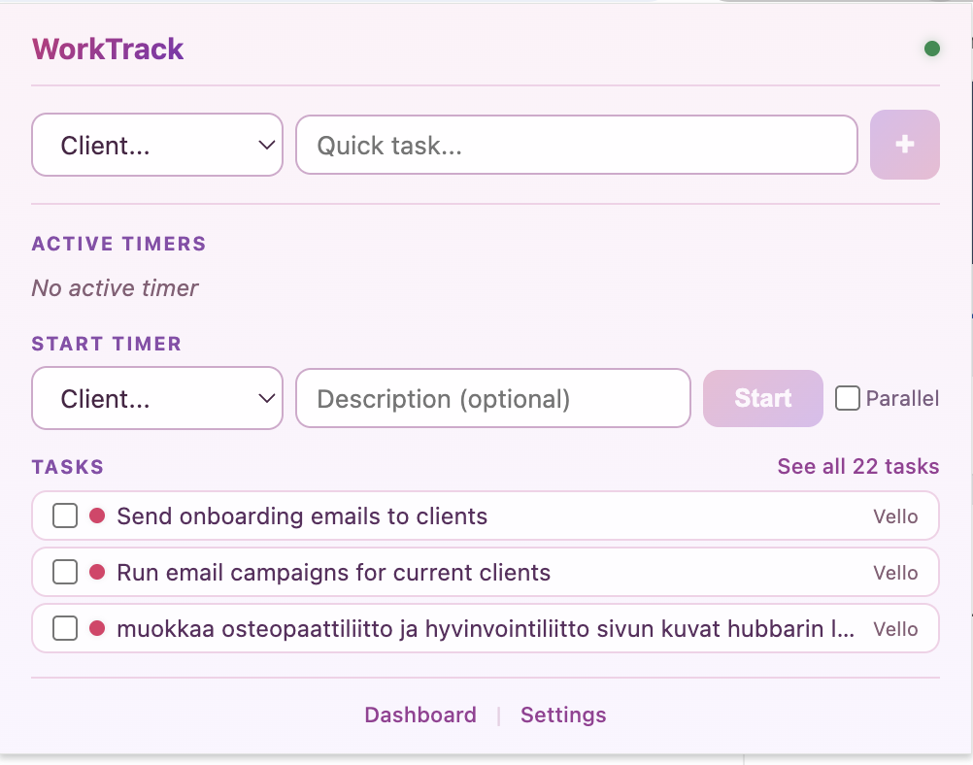Click red priority dot on onboarding emails task
973x765 pixels.
[97, 516]
